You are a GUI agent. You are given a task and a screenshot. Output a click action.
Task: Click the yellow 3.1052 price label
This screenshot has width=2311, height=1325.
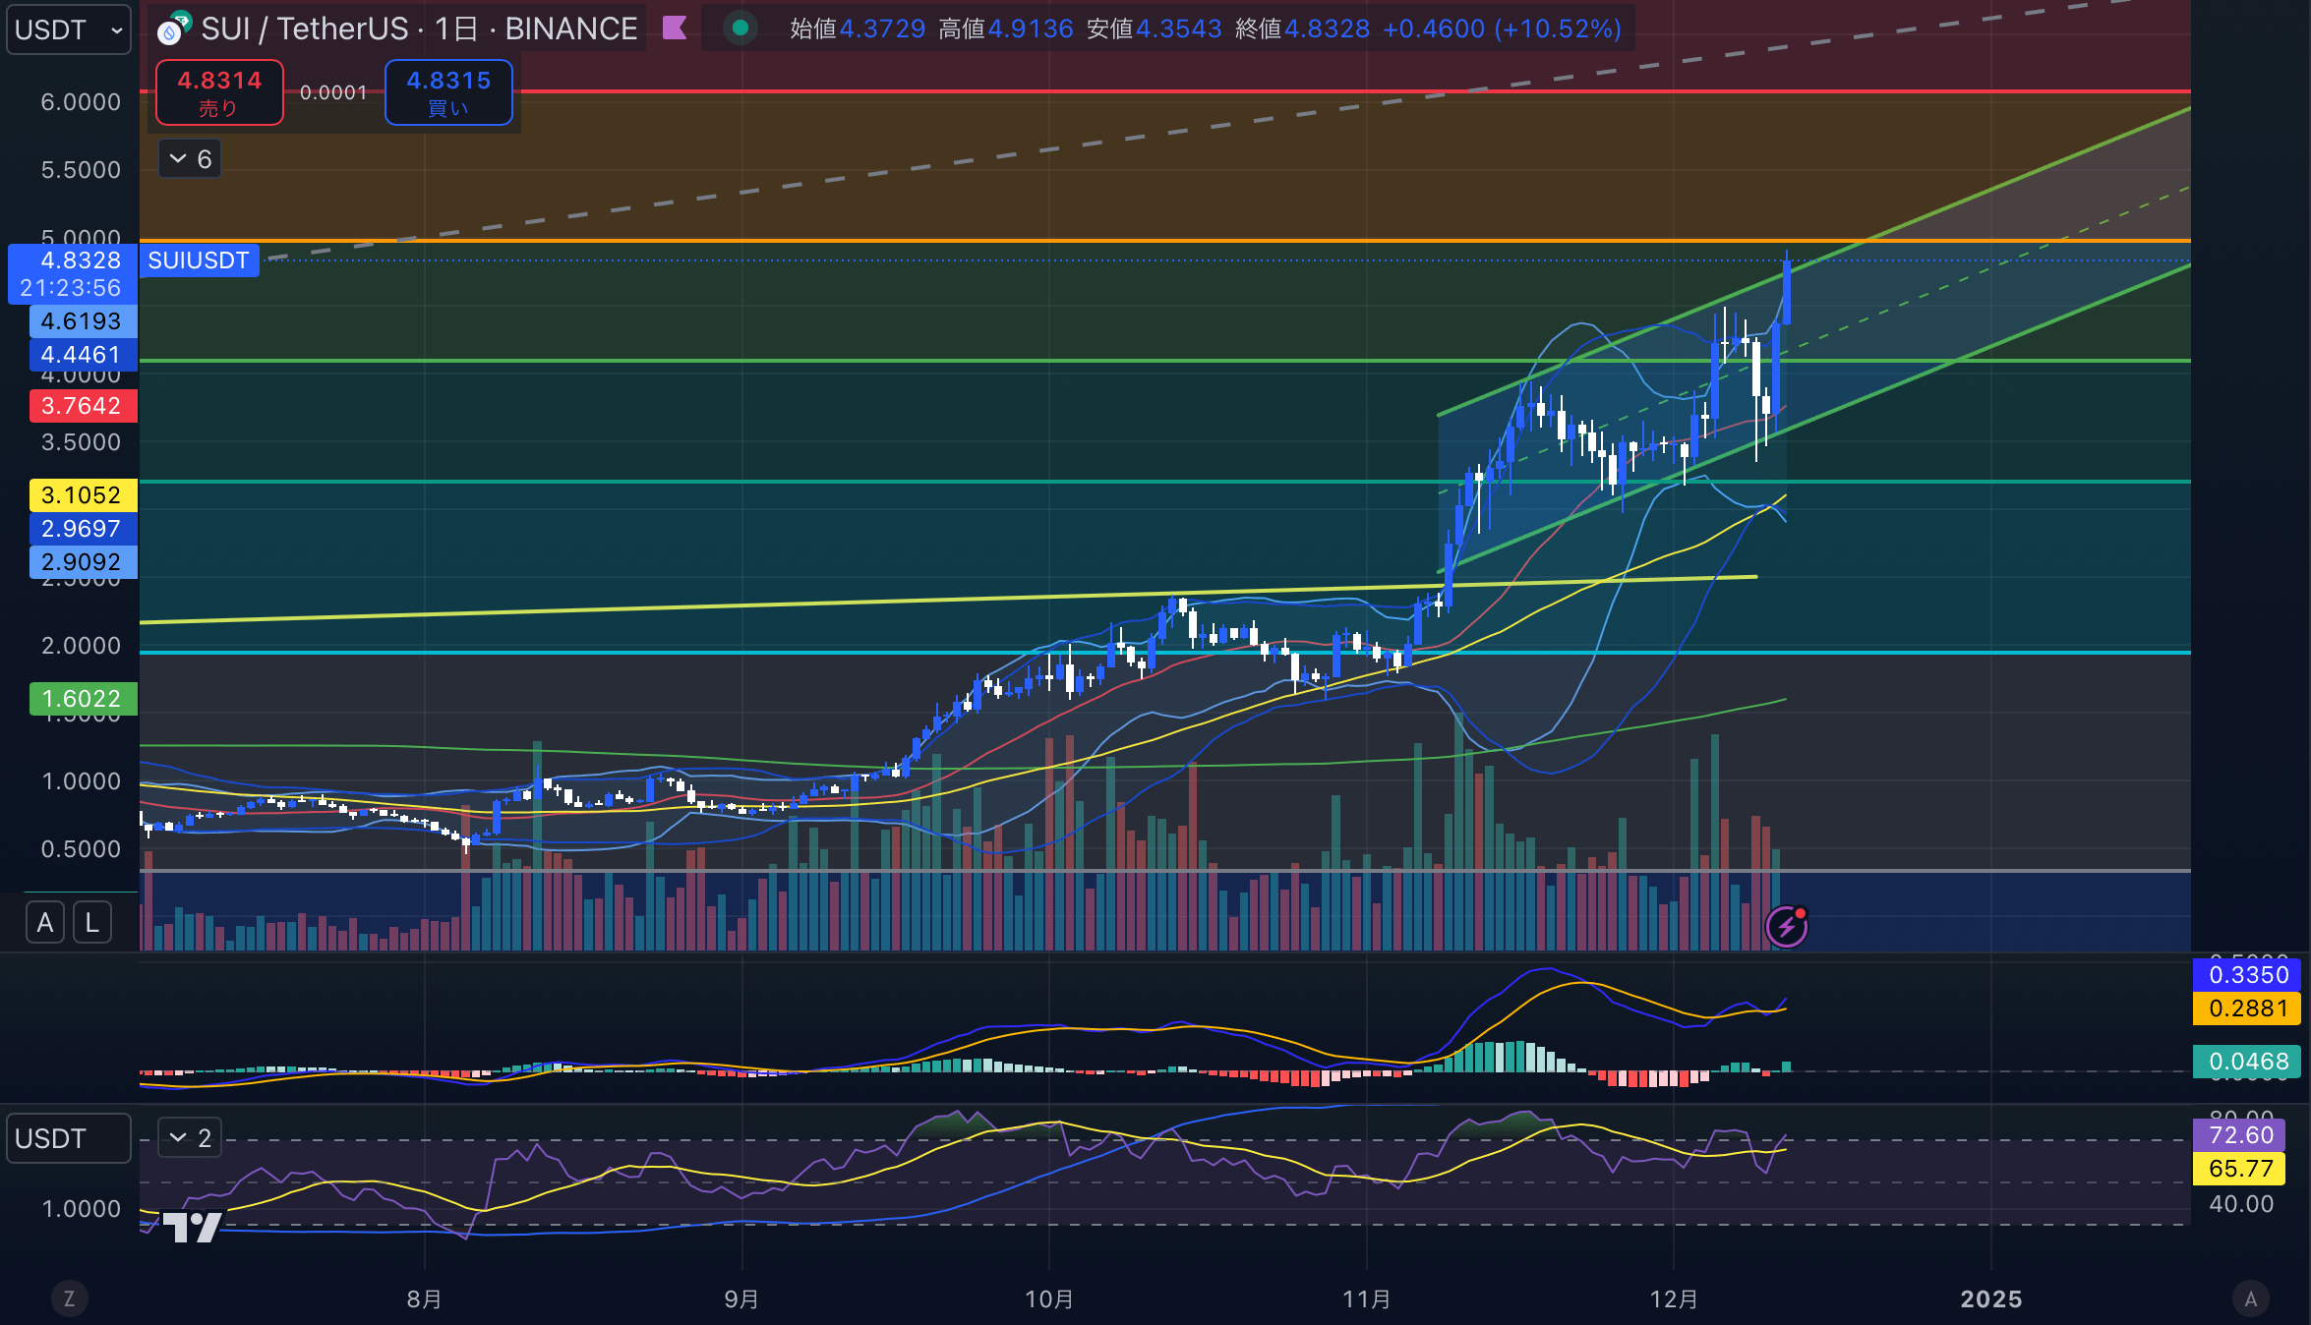[x=83, y=495]
